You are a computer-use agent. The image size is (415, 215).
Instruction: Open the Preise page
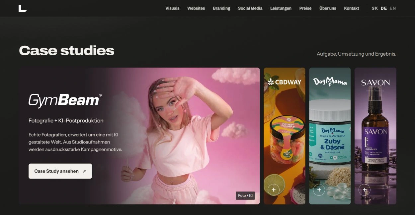coord(305,8)
